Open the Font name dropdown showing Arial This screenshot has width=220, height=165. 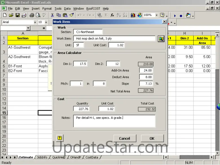35,22
